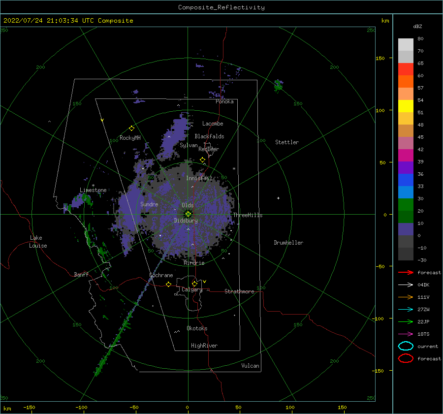The width and height of the screenshot is (443, 414).
Task: Click the Strathmore town label
Action: [239, 291]
